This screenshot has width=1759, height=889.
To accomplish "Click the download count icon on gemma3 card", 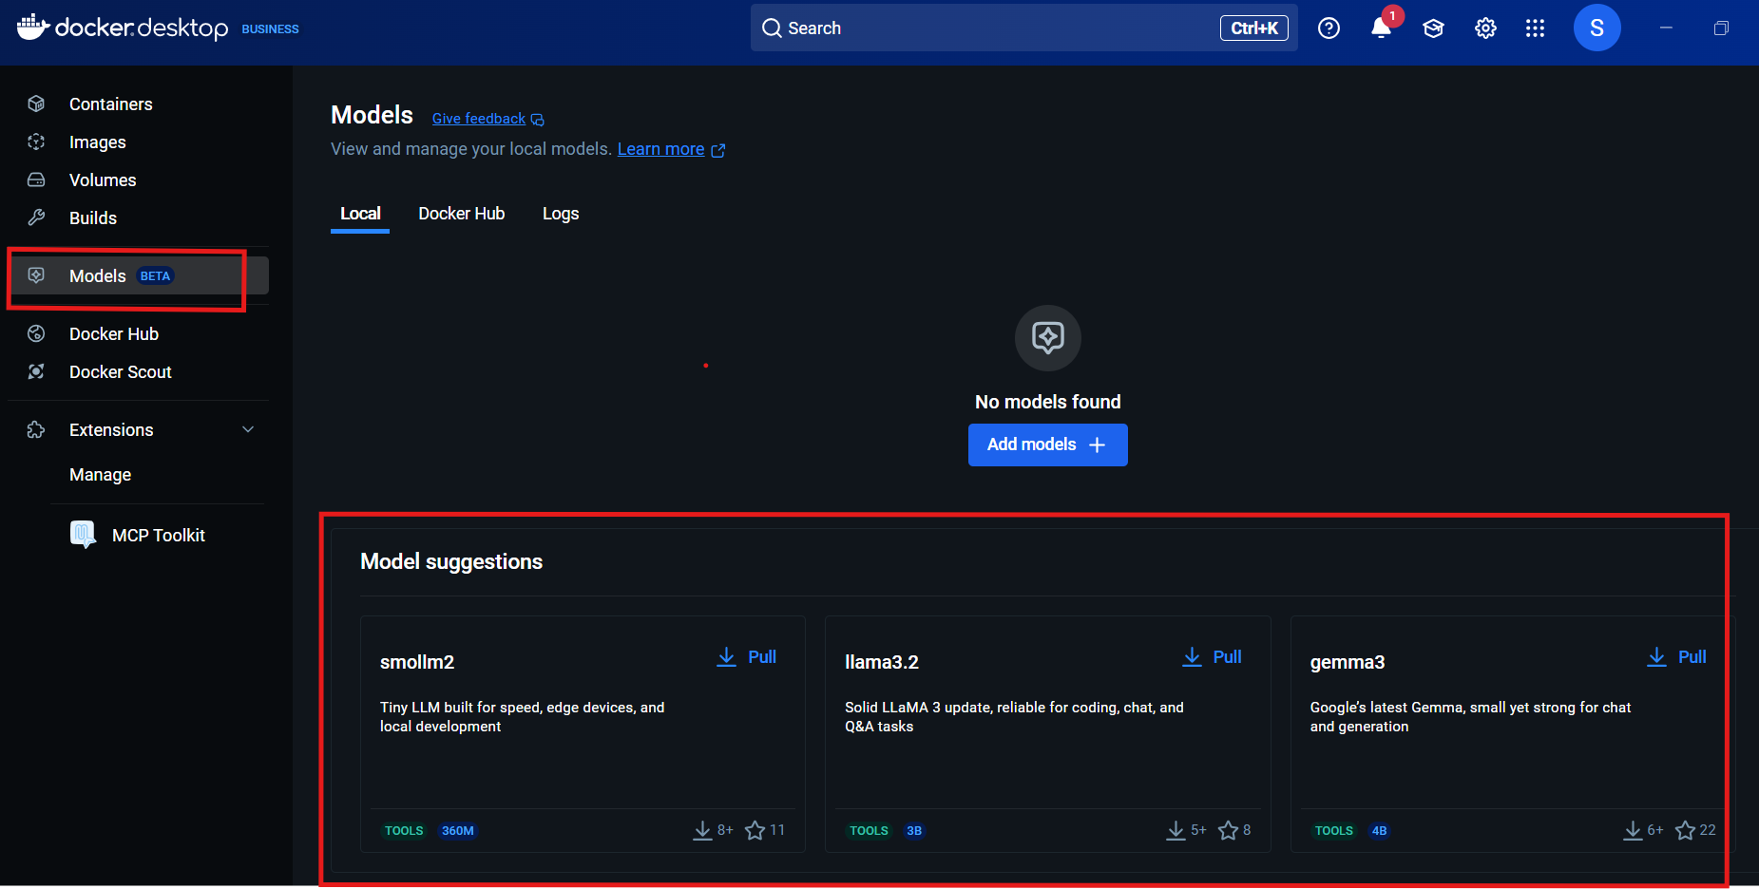I will click(1633, 830).
